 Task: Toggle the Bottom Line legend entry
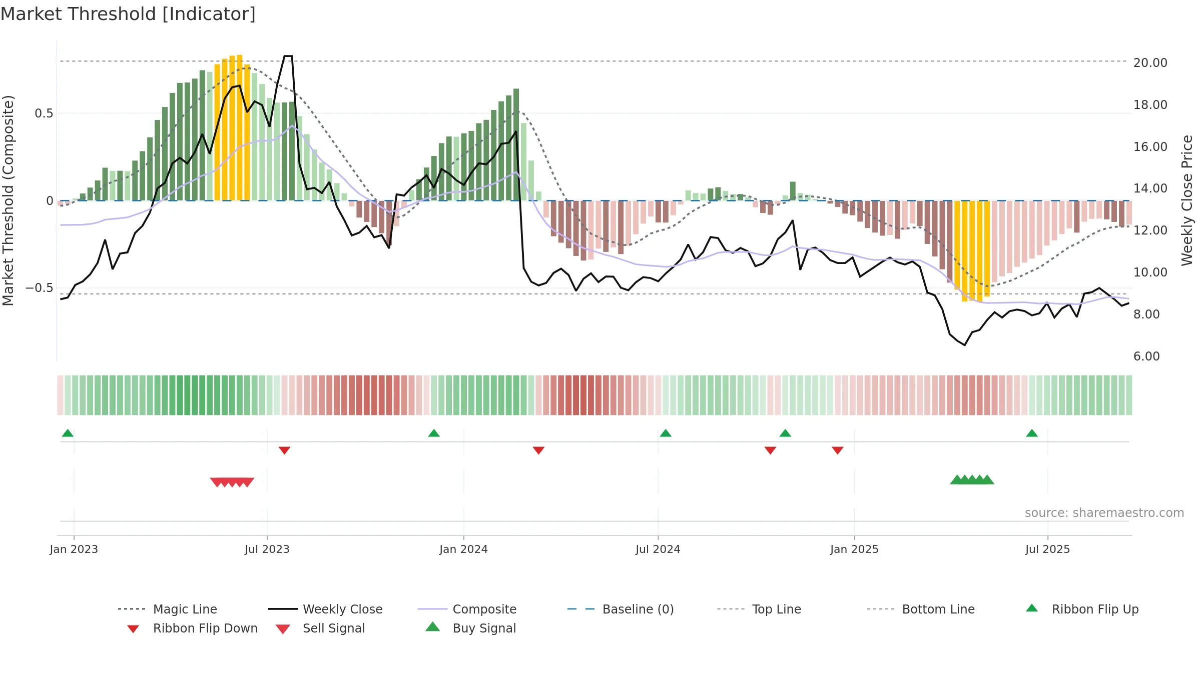pyautogui.click(x=921, y=609)
